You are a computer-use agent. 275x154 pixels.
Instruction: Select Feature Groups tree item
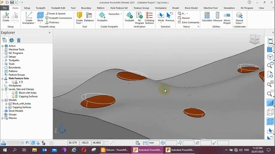(17, 75)
